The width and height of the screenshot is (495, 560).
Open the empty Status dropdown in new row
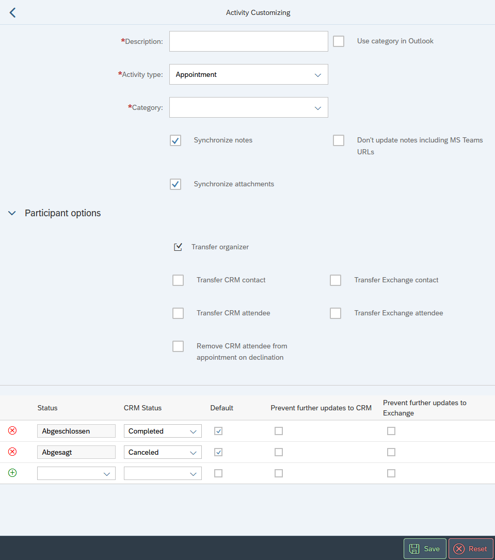(76, 473)
